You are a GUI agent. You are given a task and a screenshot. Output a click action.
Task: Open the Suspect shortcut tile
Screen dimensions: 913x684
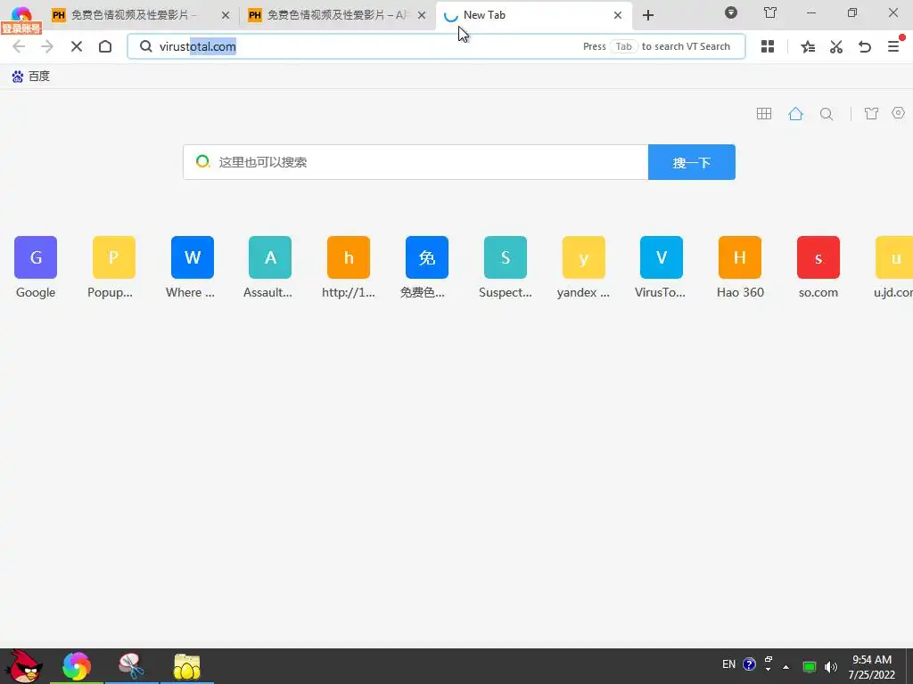coord(505,267)
